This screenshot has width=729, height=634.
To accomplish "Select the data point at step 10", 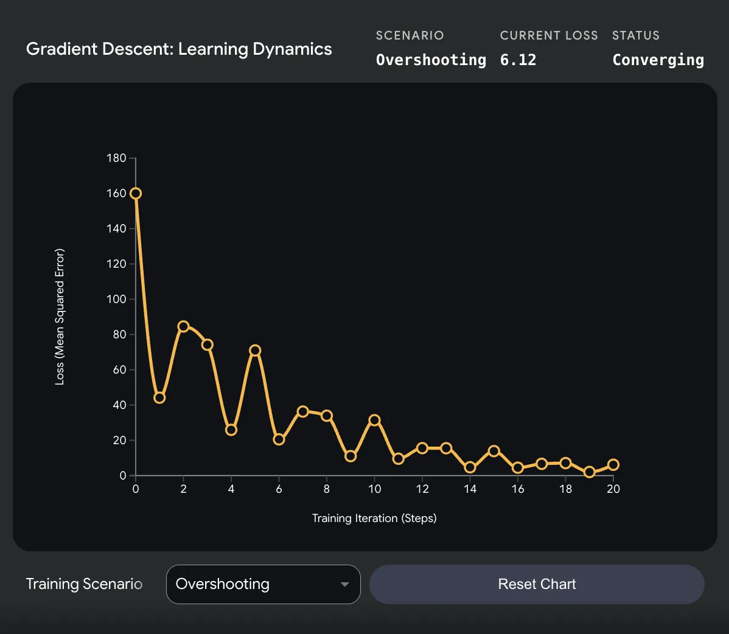I will pos(374,420).
